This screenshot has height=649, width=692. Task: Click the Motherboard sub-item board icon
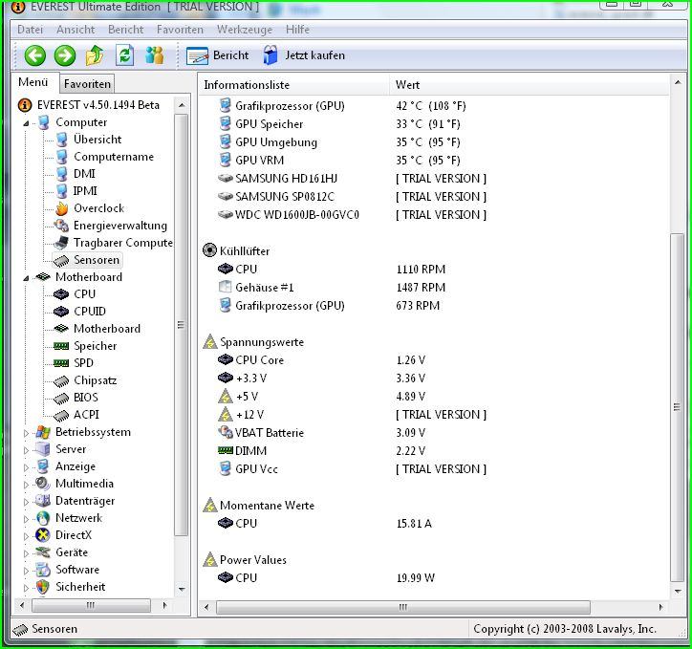(61, 329)
